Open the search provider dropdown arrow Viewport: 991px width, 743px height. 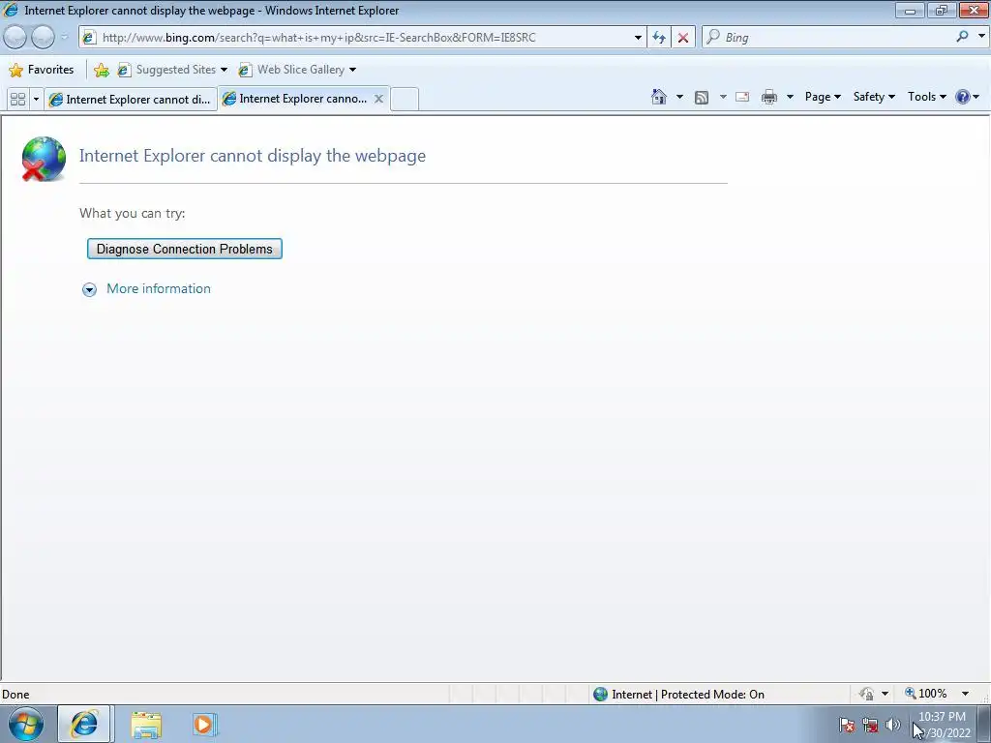click(981, 37)
